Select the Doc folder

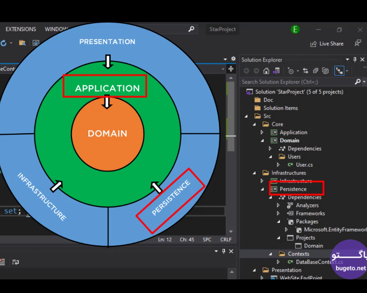(268, 100)
